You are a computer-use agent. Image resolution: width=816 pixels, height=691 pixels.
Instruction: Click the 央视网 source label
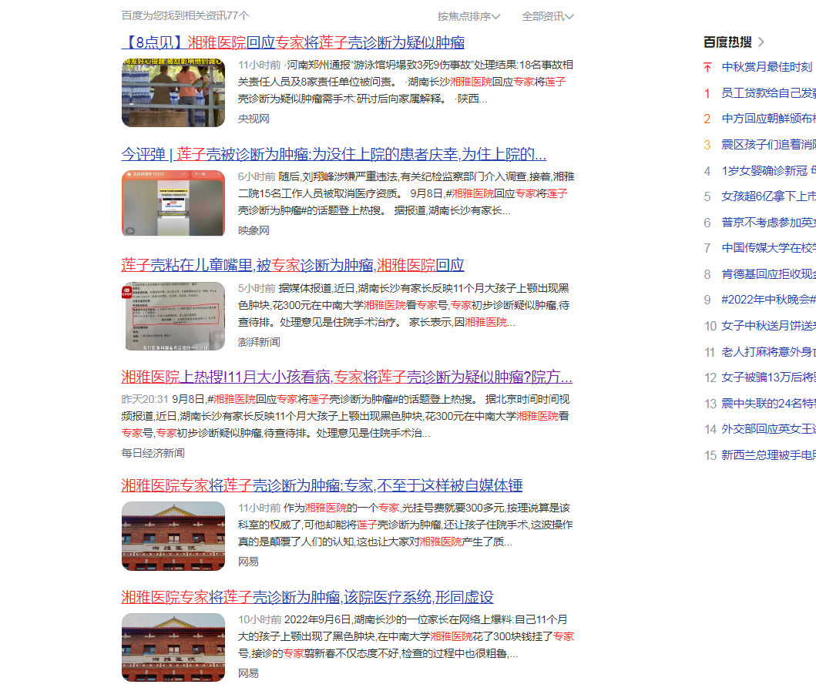point(254,119)
